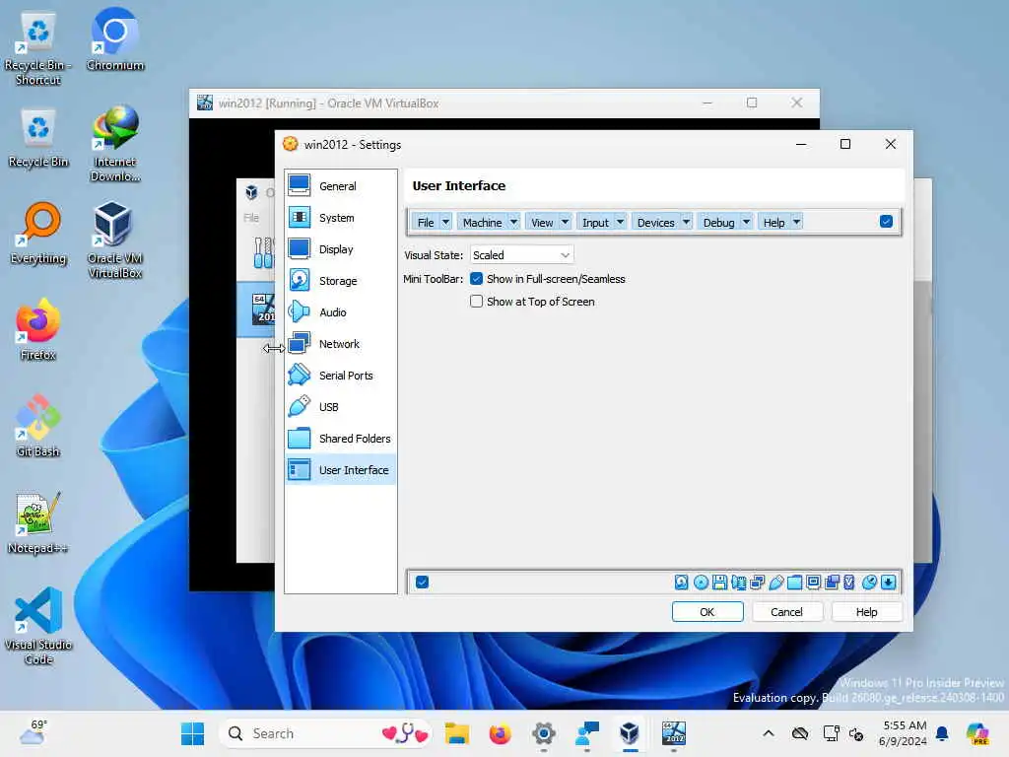The width and height of the screenshot is (1009, 757).
Task: Open the Network settings category
Action: (x=340, y=344)
